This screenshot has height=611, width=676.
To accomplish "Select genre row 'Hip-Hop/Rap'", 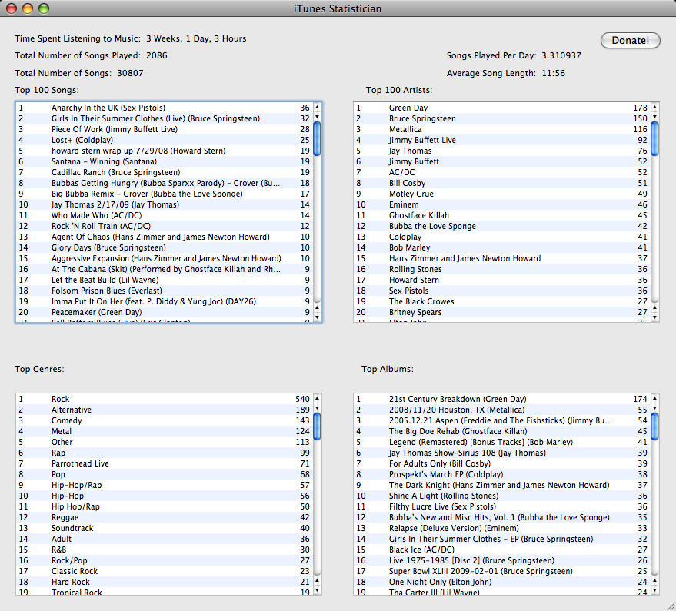I will (165, 485).
